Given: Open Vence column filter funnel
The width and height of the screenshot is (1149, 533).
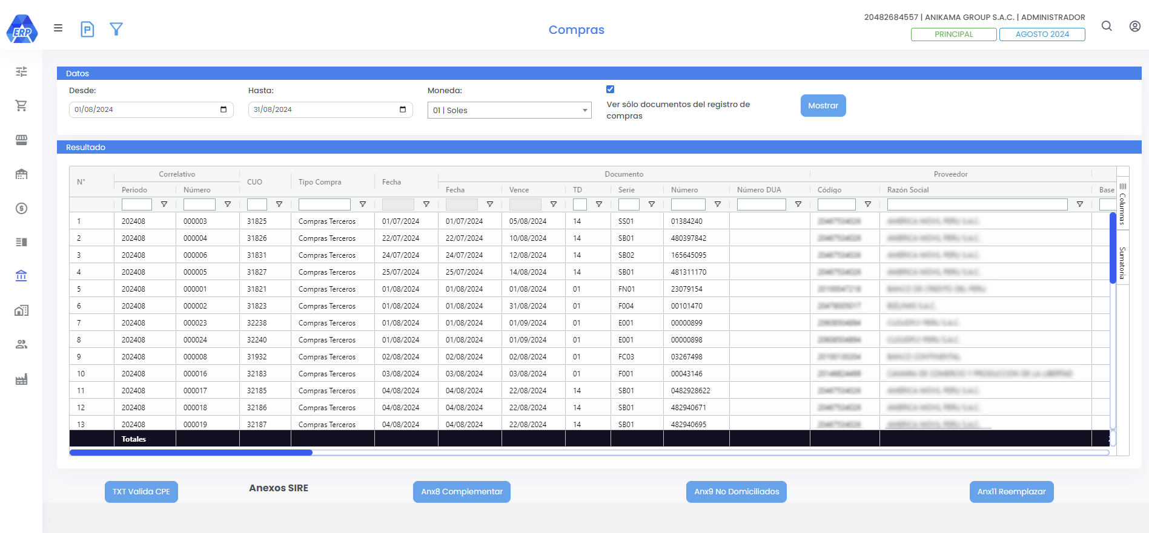Looking at the screenshot, I should pos(554,204).
